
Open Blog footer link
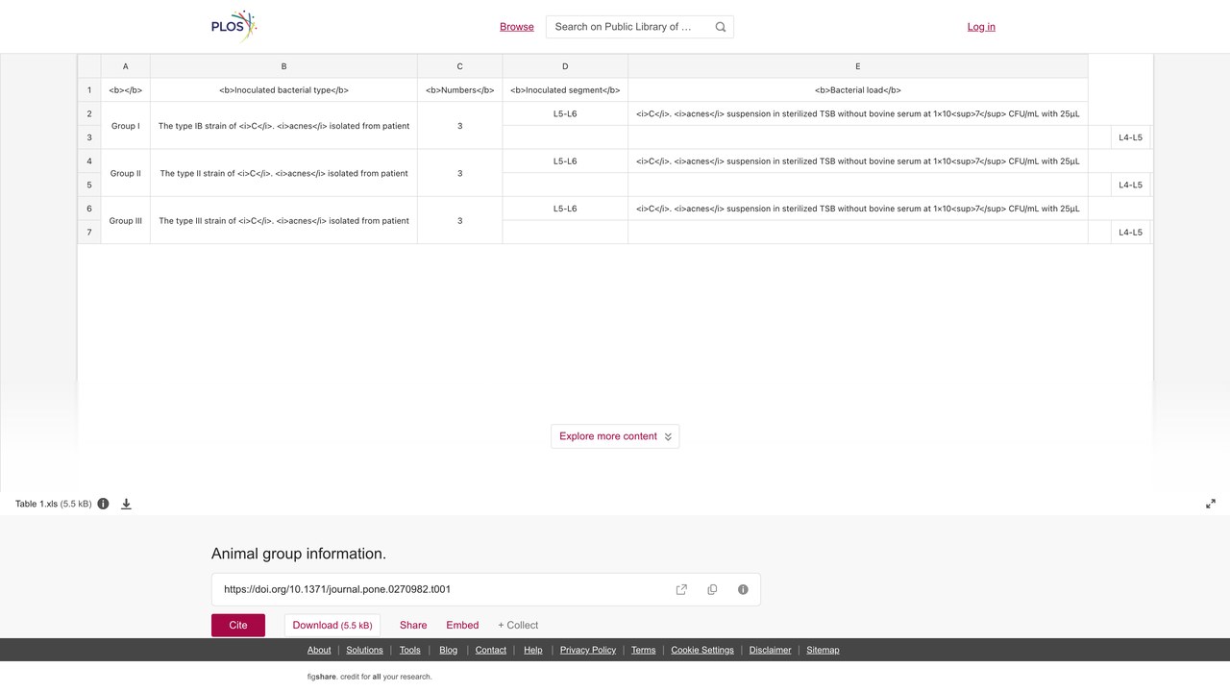coord(449,650)
